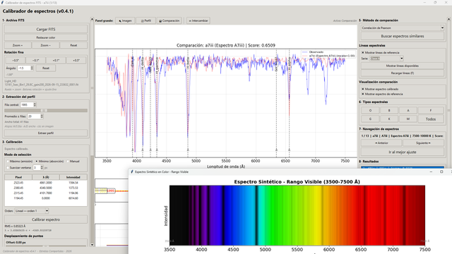
Task: Click left panel scrollbar down arrow
Action: pos(93,245)
